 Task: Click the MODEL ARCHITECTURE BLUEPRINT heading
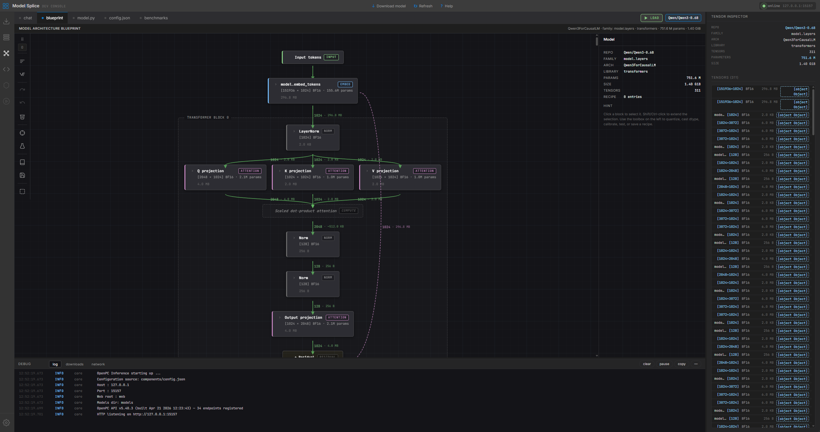[x=50, y=29]
